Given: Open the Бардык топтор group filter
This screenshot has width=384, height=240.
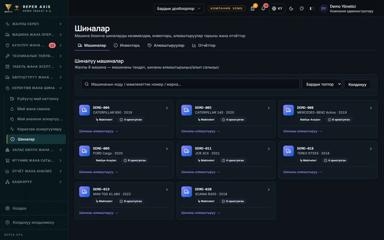Looking at the screenshot, I should click(x=322, y=84).
